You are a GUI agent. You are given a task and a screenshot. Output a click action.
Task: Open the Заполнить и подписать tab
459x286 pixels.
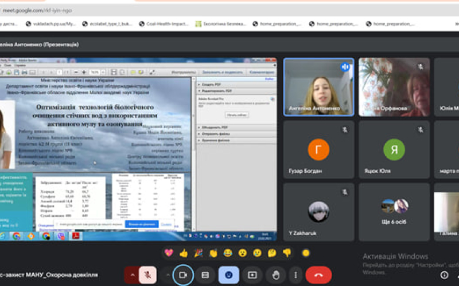(223, 72)
